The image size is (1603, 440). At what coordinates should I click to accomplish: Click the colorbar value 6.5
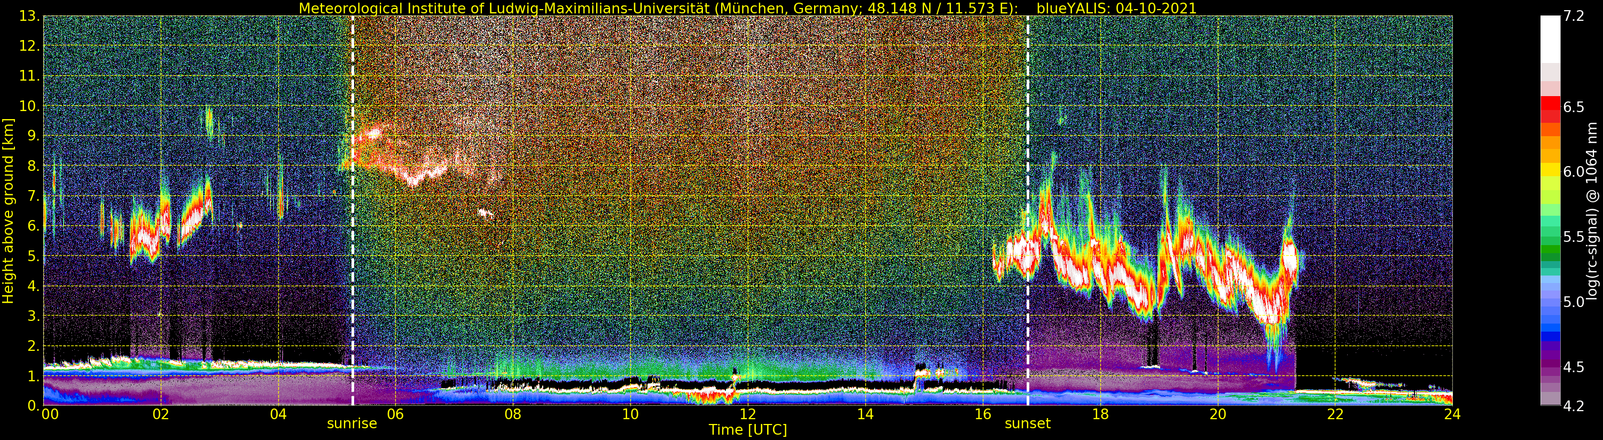[1574, 107]
